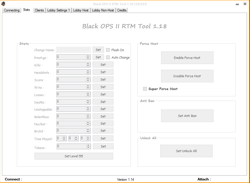The image size is (250, 183).
Task: Increase the Deaths spinner value
Action: click(88, 101)
